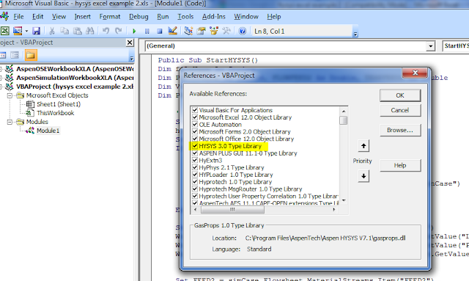Uncheck HYPLoader 1.0 Type Library
This screenshot has height=281, width=469.
(x=195, y=175)
